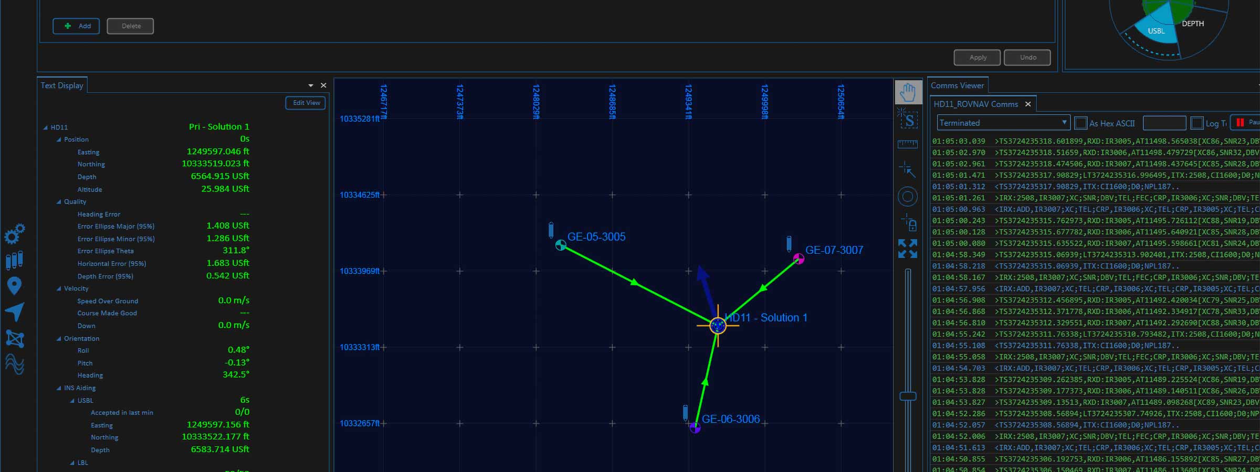The height and width of the screenshot is (472, 1260).
Task: Click the transponder symbol above GE-07-3007
Action: coord(789,244)
